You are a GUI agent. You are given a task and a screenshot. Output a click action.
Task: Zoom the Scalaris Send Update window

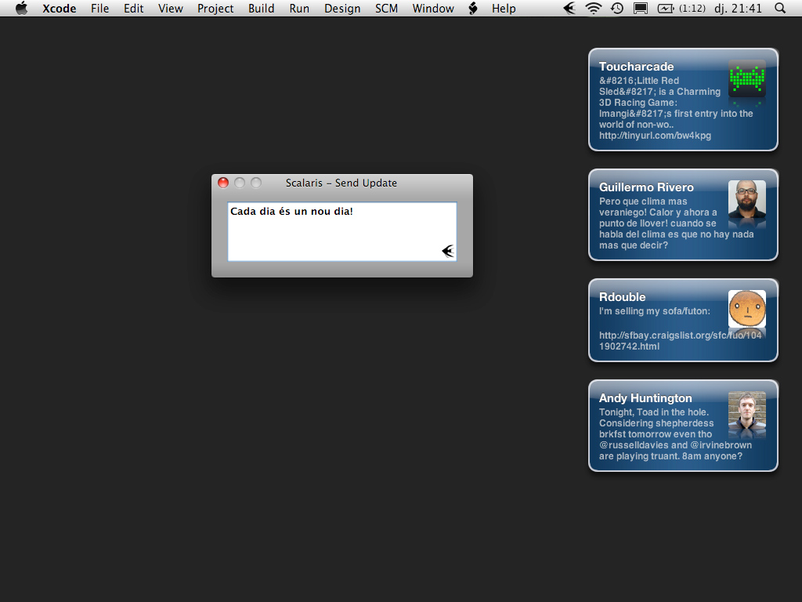(256, 183)
